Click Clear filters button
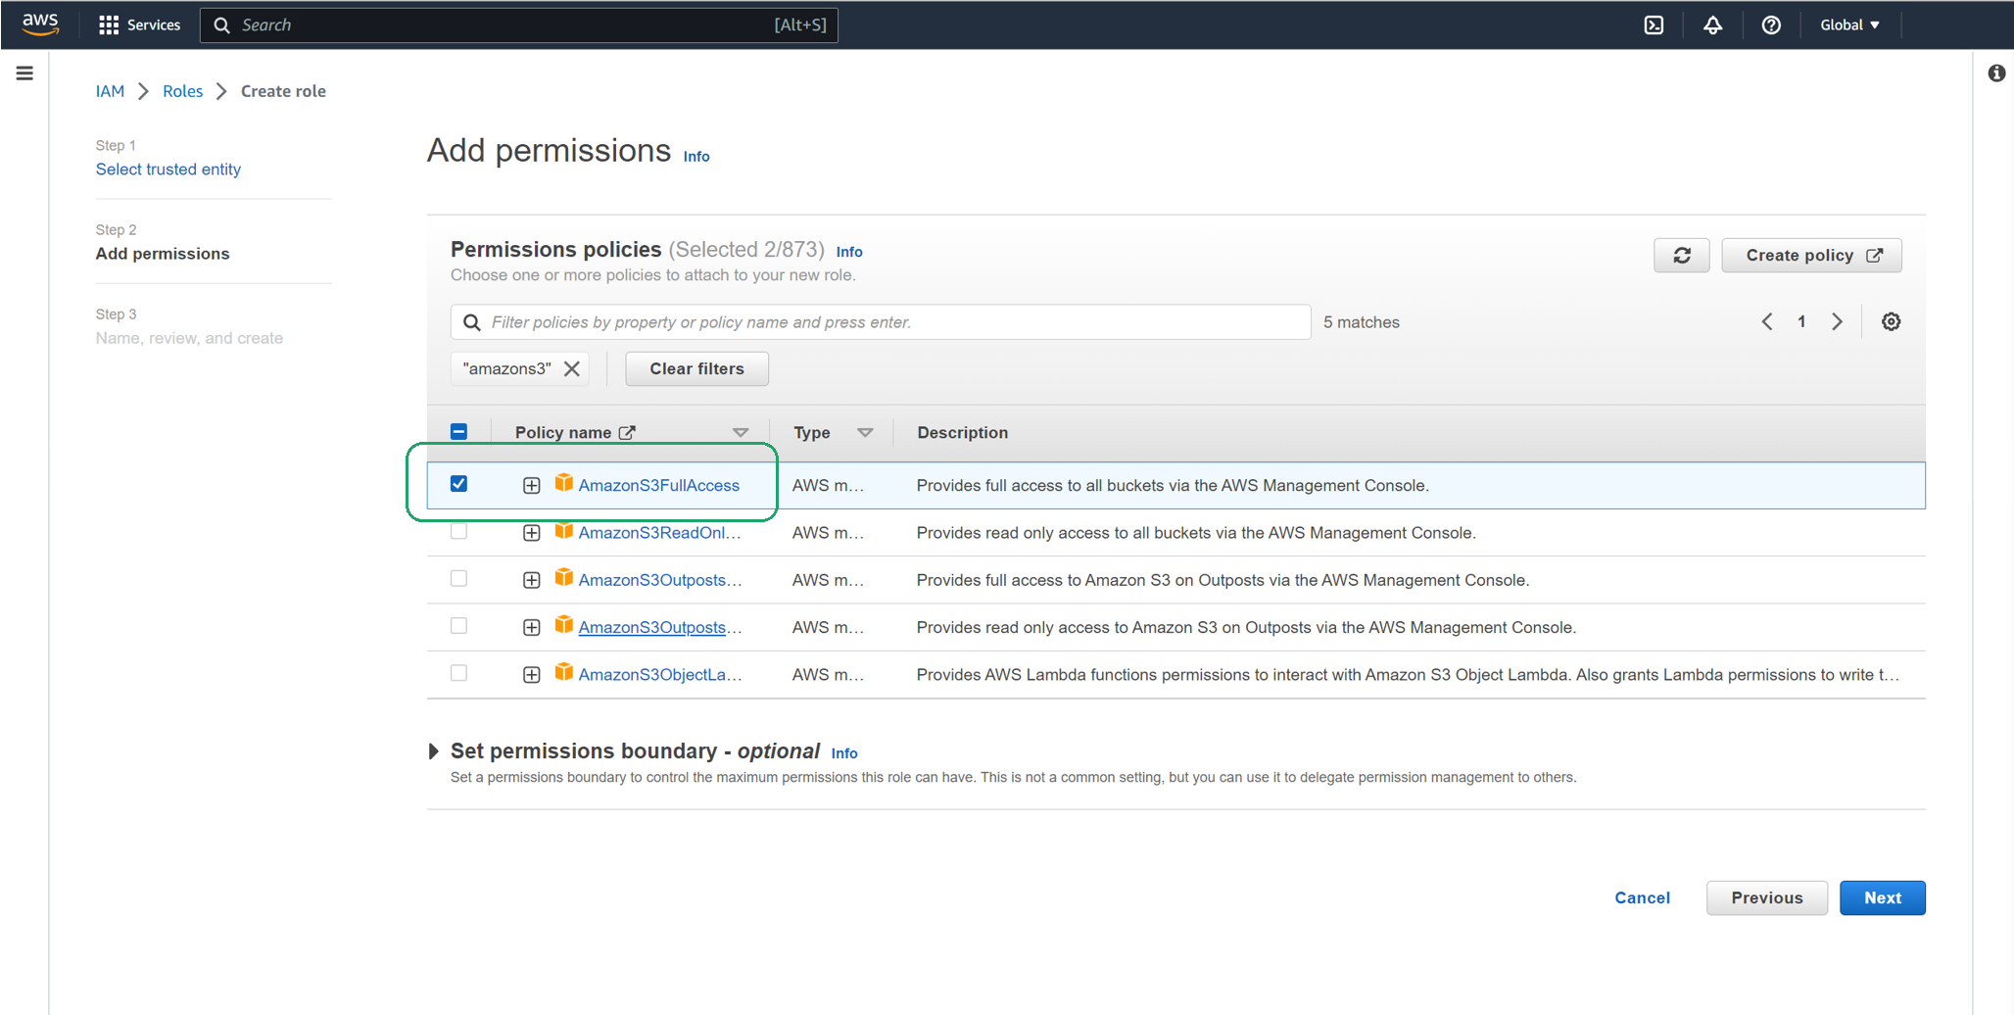 coord(696,368)
